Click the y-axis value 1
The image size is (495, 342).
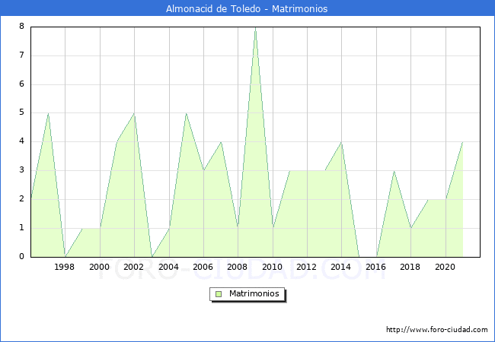21,227
